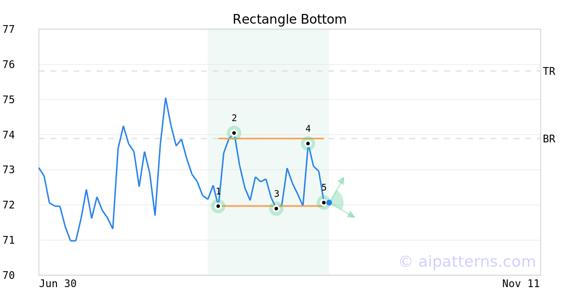Click the price line's highest peak near 75
The image size is (579, 304).
[165, 98]
